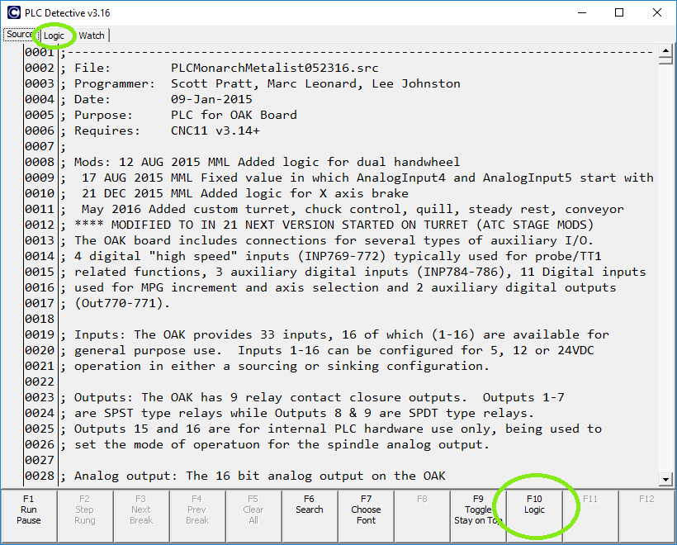Open F7 Choose Font dialog
The image size is (677, 545).
tap(366, 509)
